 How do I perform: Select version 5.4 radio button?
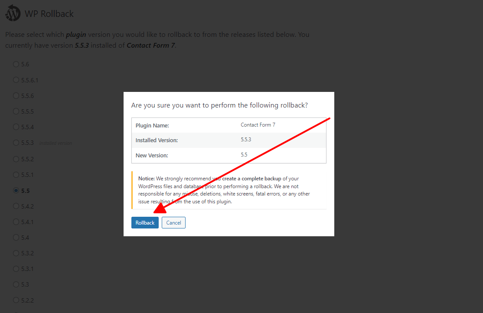(16, 238)
